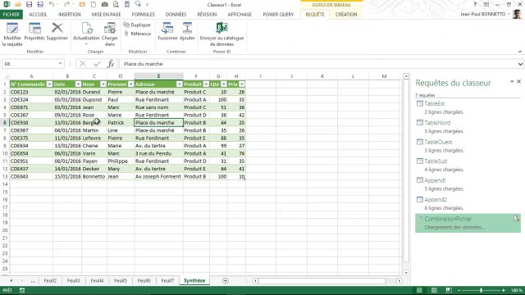
Task: Select the Append2 query
Action: click(468, 204)
